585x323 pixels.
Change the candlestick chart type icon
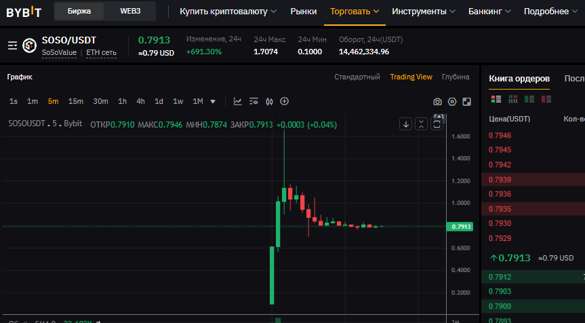[269, 101]
